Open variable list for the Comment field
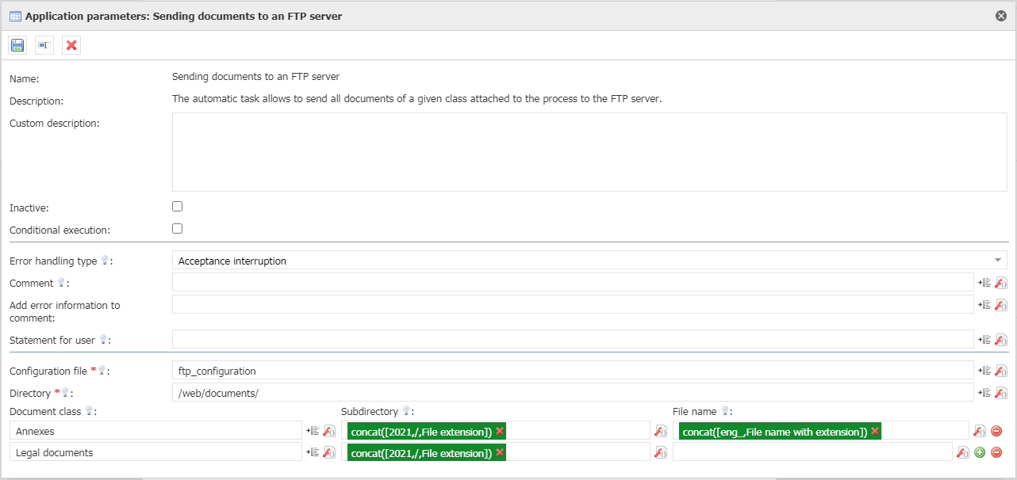This screenshot has height=480, width=1017. pyautogui.click(x=984, y=283)
